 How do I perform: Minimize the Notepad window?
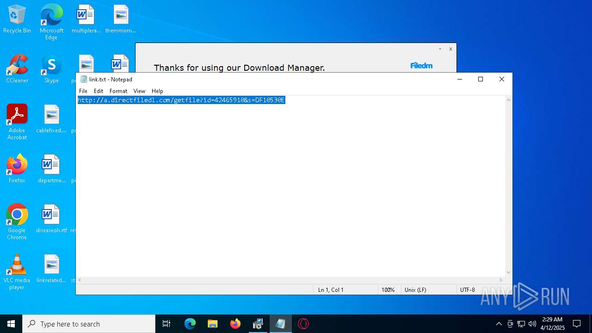pyautogui.click(x=460, y=79)
